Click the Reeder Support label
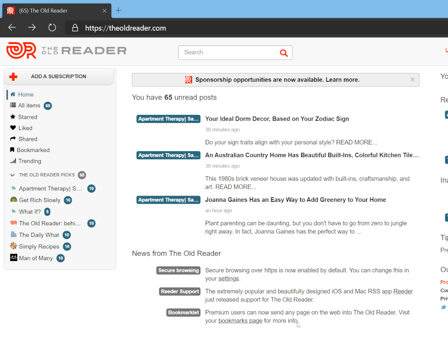Screen dimensions: 448x353 point(180,292)
